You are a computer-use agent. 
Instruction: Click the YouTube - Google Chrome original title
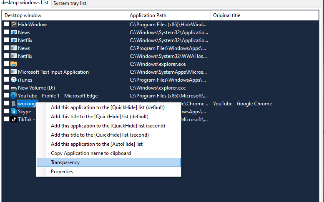pos(242,104)
